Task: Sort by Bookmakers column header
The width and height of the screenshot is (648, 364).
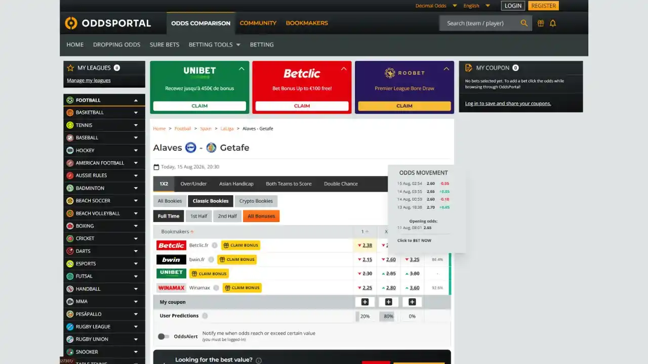Action: [177, 232]
